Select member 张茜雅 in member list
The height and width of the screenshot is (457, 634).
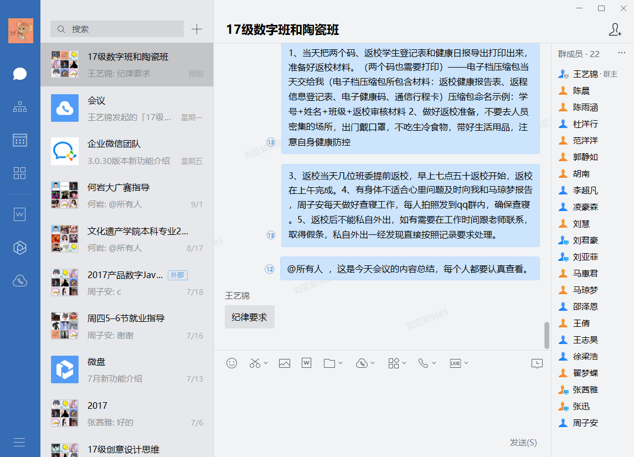[x=592, y=390]
